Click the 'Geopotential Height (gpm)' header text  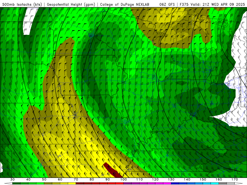click(71, 4)
